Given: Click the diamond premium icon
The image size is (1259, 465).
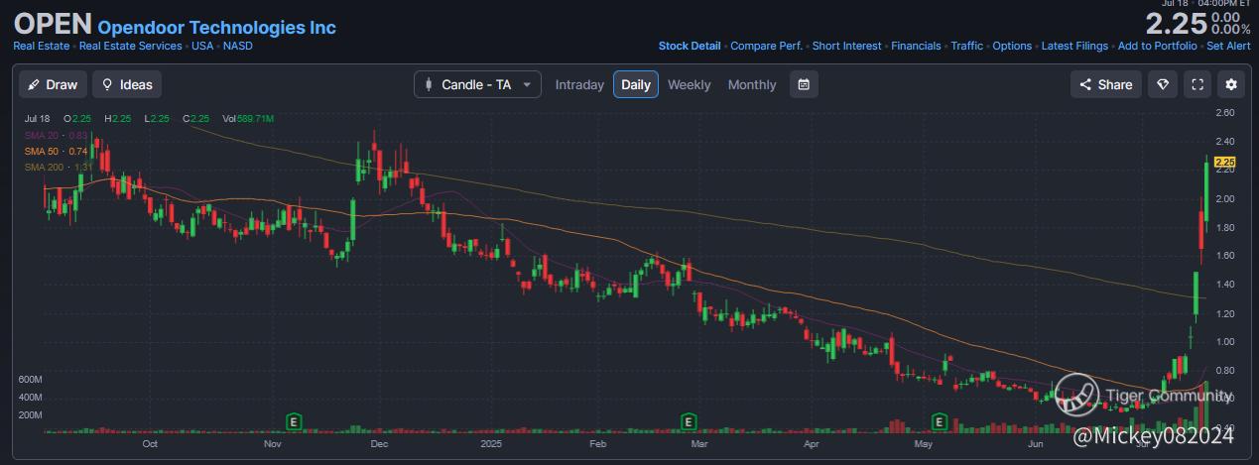Looking at the screenshot, I should tap(1162, 84).
